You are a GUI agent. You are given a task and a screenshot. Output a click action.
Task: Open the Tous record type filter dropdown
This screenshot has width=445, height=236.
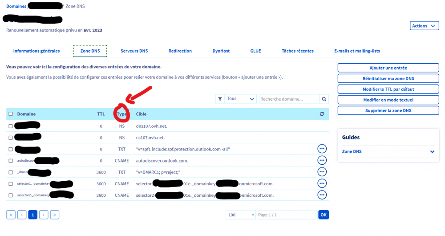[240, 99]
